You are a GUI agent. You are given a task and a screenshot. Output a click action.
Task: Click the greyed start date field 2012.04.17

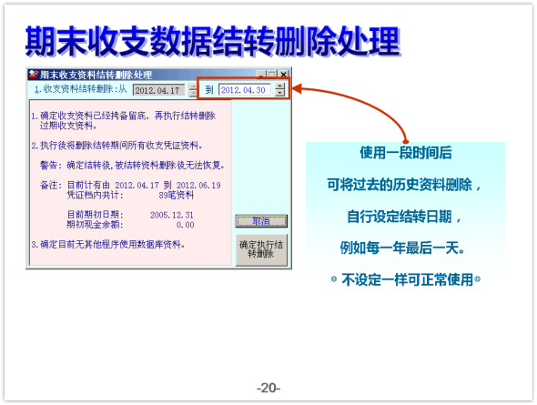[158, 90]
